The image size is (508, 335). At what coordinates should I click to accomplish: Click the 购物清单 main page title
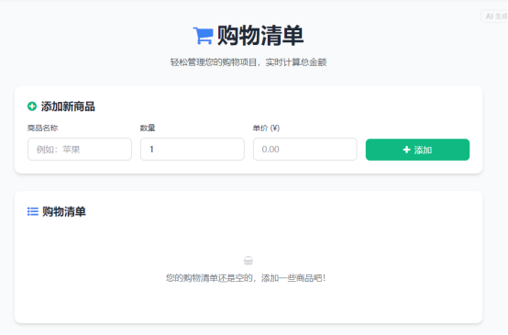click(260, 36)
